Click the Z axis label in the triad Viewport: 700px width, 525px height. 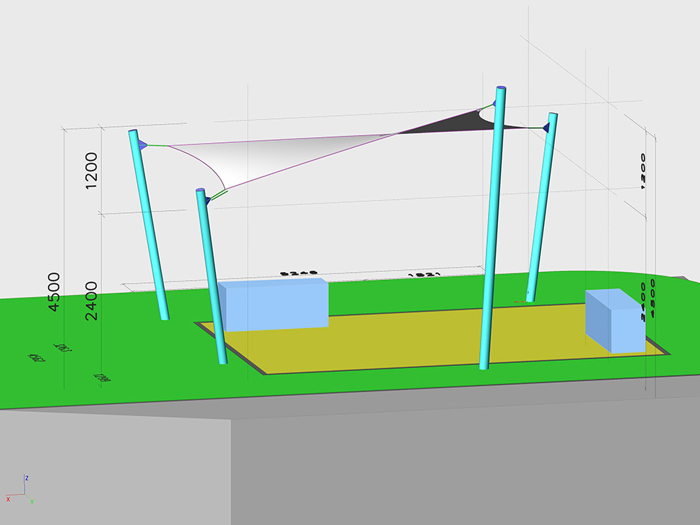pos(27,478)
